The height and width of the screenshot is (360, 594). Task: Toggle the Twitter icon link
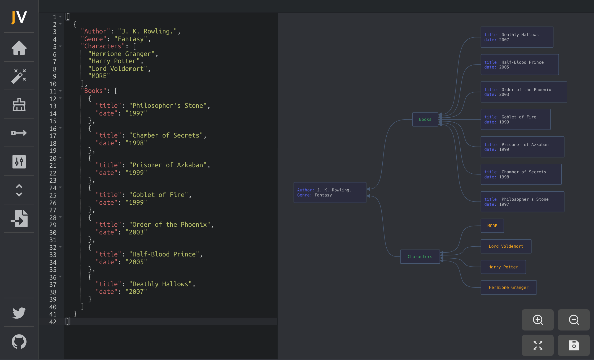19,313
